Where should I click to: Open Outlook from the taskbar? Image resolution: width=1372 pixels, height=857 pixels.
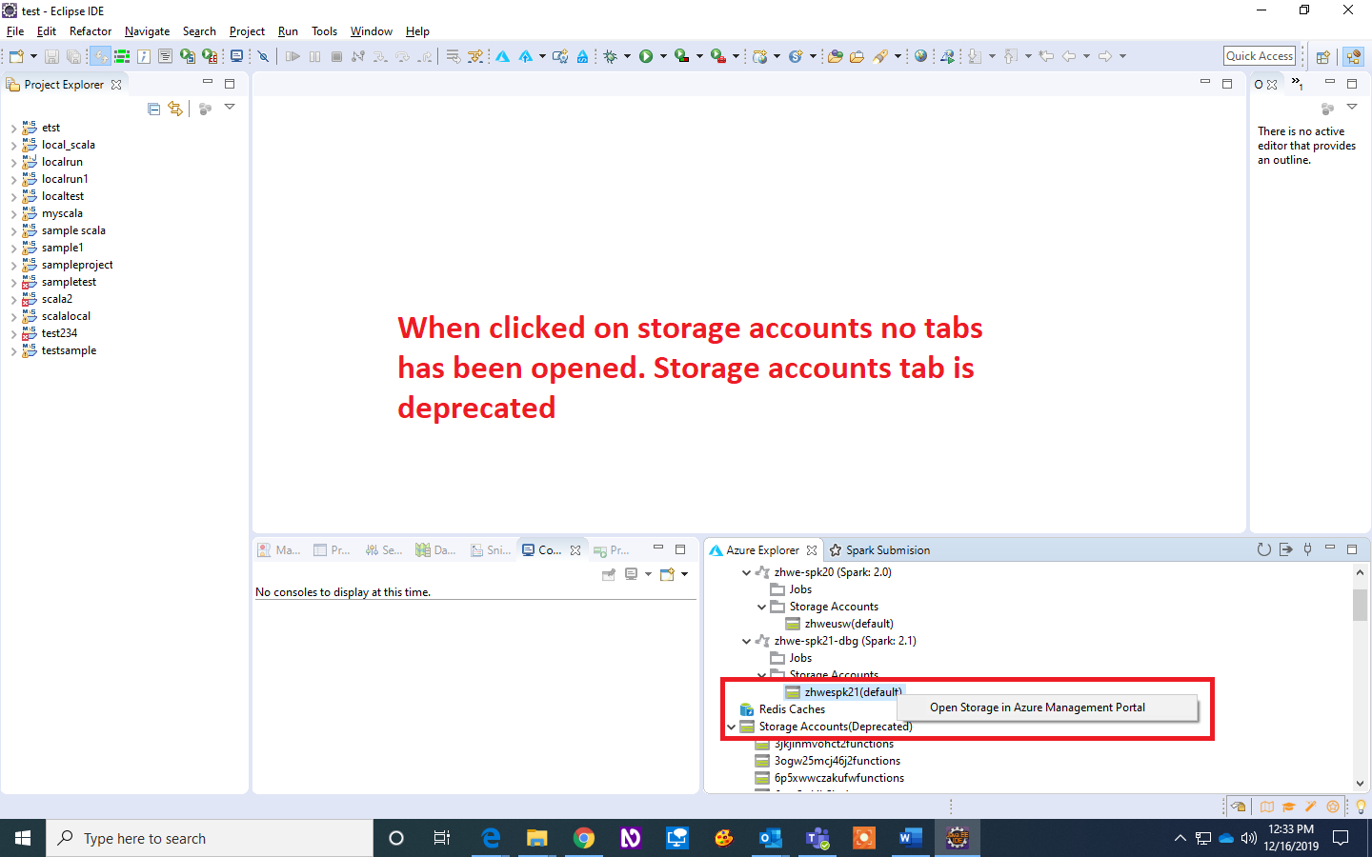pyautogui.click(x=770, y=838)
